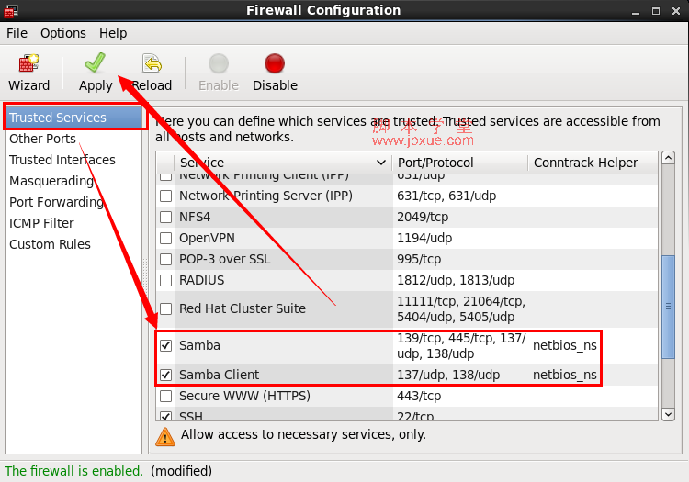Click the (modified) status text

(x=181, y=471)
